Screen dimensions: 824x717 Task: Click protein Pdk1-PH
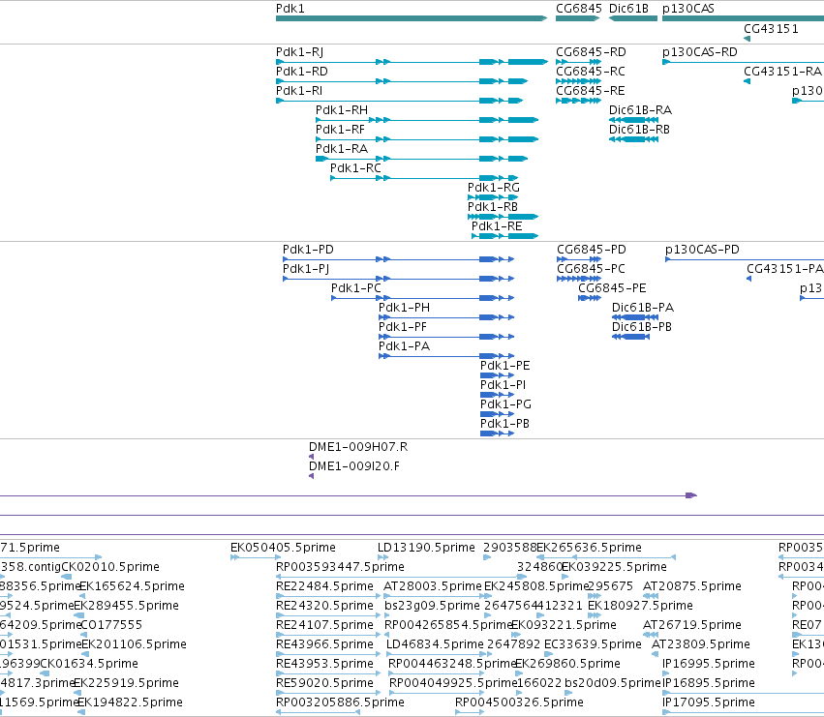tap(446, 317)
